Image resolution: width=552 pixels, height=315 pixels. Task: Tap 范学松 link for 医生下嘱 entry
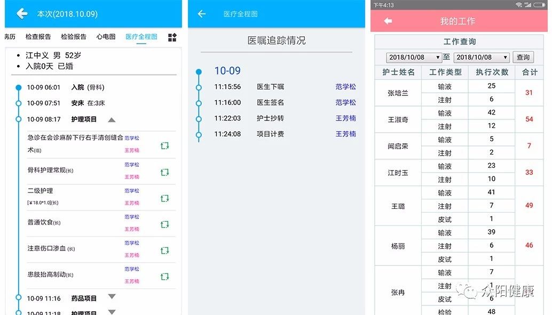[345, 87]
